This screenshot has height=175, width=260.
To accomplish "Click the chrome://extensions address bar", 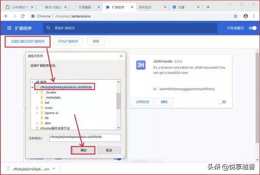I will click(133, 16).
